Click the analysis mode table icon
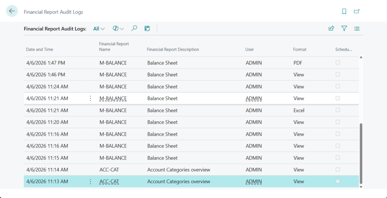 coord(147,28)
